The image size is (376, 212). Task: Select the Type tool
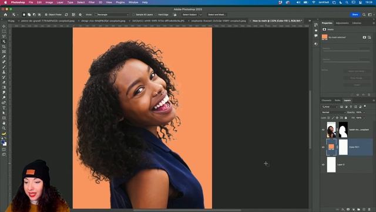[4, 108]
